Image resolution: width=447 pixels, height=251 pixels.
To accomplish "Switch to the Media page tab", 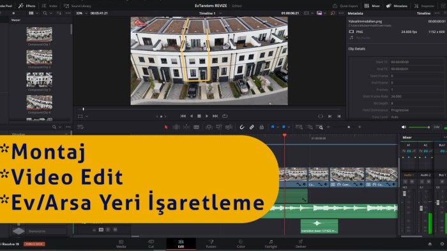I will [121, 244].
